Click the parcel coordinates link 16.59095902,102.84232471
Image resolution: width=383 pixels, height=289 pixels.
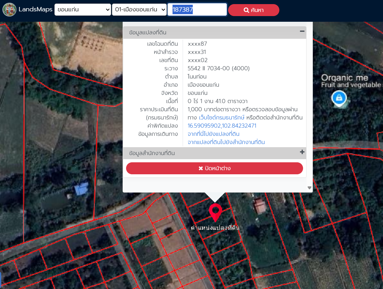222,126
